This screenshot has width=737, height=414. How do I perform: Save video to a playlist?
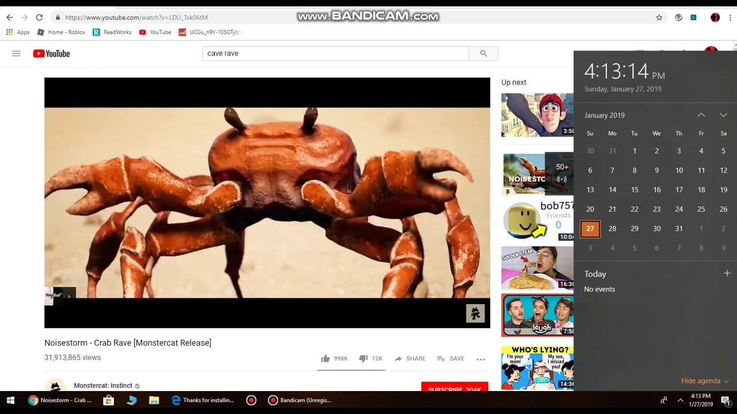pos(451,359)
